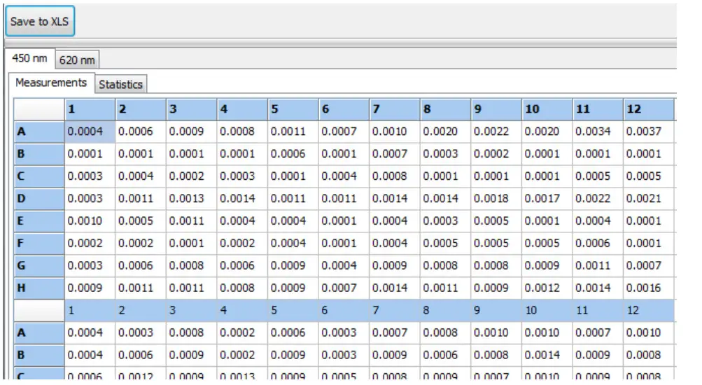
Task: Select row D column 10 value 0.0017
Action: click(x=547, y=199)
